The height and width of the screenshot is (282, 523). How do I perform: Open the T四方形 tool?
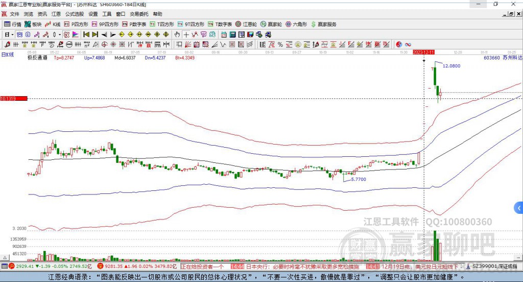162,24
